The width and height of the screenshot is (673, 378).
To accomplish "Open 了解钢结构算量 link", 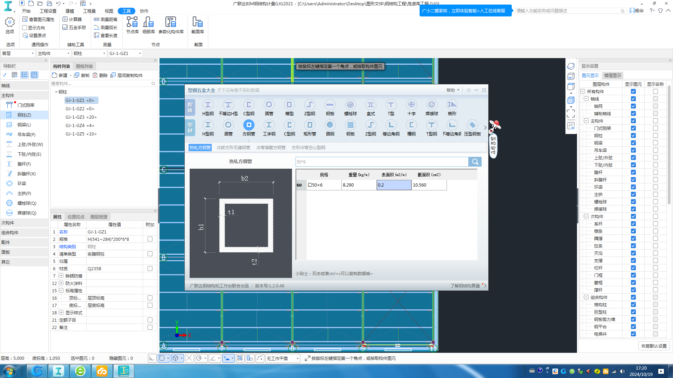I will coord(465,286).
